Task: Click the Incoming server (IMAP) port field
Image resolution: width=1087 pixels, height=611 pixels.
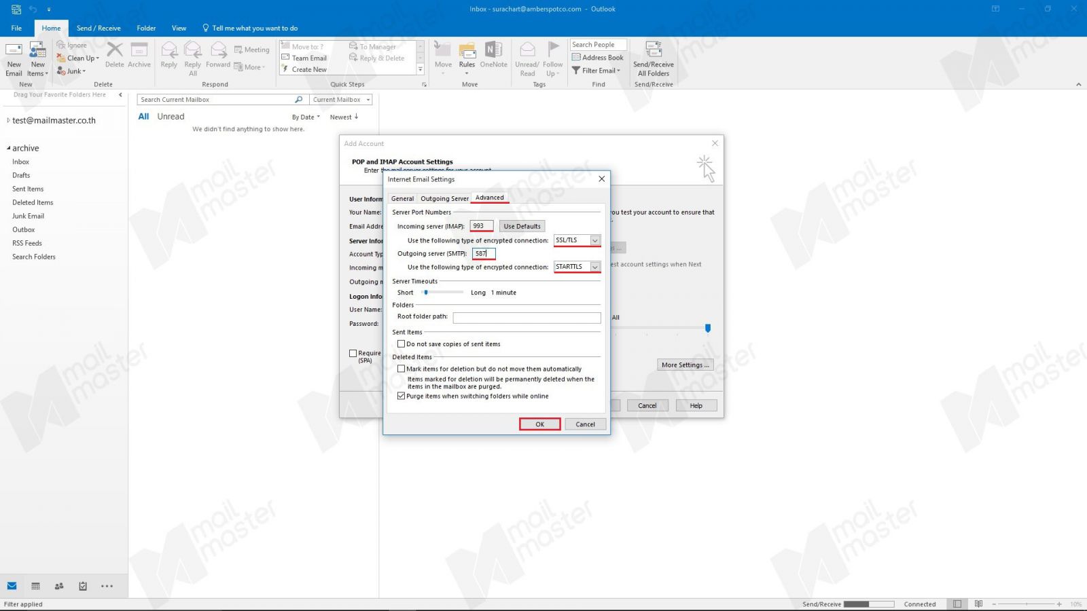Action: (x=482, y=226)
